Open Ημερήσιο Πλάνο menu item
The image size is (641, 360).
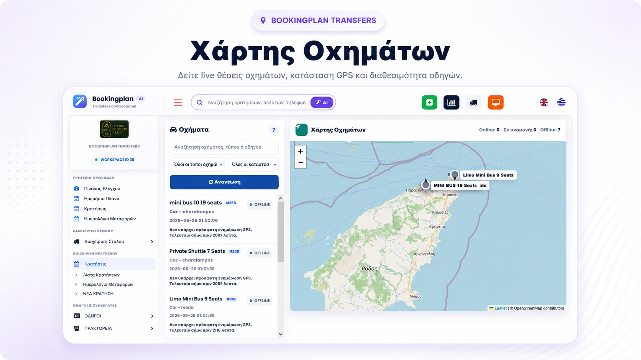[x=102, y=199]
